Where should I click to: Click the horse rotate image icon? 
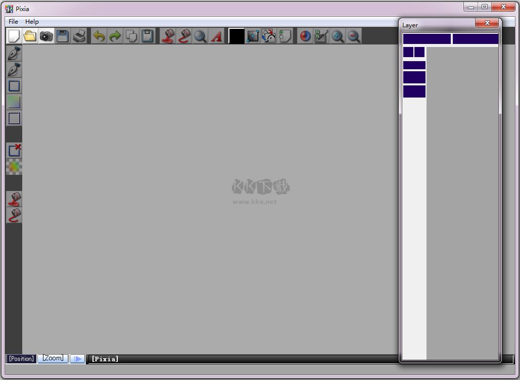tap(269, 36)
